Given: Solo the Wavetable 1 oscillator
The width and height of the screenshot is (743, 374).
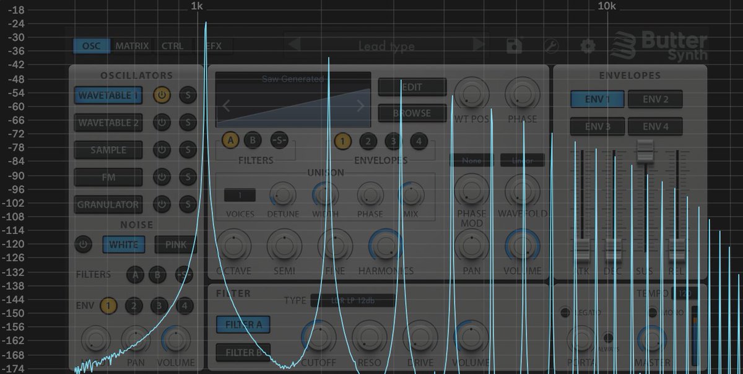Looking at the screenshot, I should (x=188, y=95).
